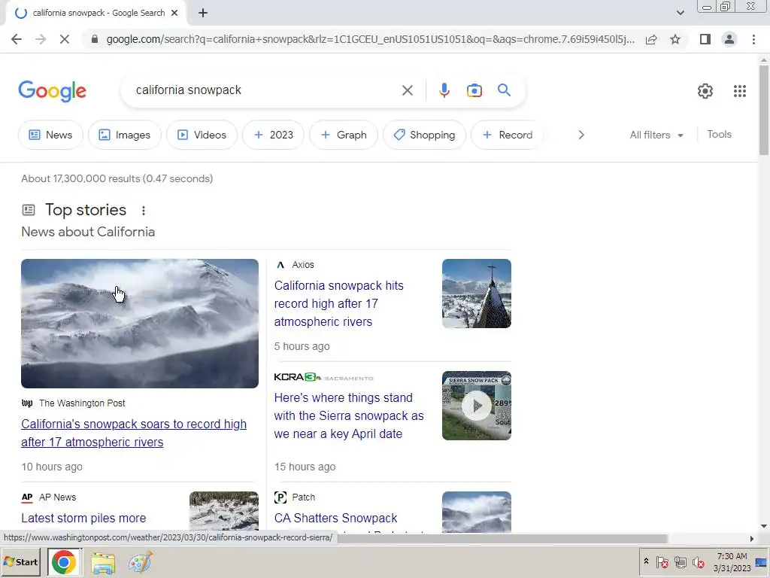
Task: Open AP News article thumbnail
Action: point(224,511)
